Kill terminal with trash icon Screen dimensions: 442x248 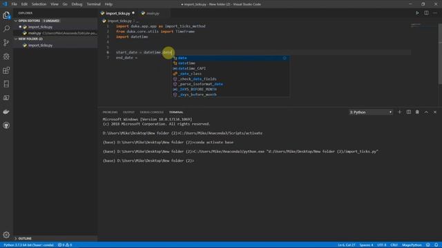pyautogui.click(x=417, y=112)
